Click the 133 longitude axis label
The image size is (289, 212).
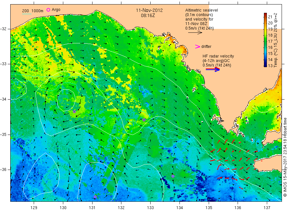pos(150,208)
